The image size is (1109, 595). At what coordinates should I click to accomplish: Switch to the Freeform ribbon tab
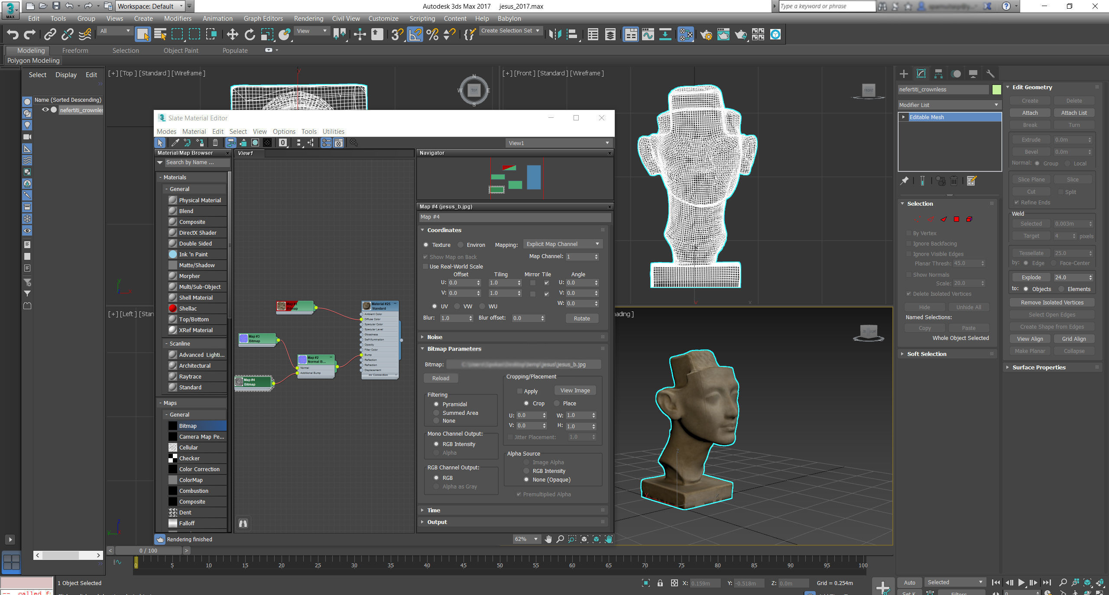75,50
